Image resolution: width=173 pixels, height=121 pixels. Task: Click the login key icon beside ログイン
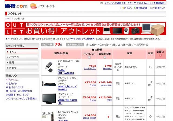coord(123,8)
